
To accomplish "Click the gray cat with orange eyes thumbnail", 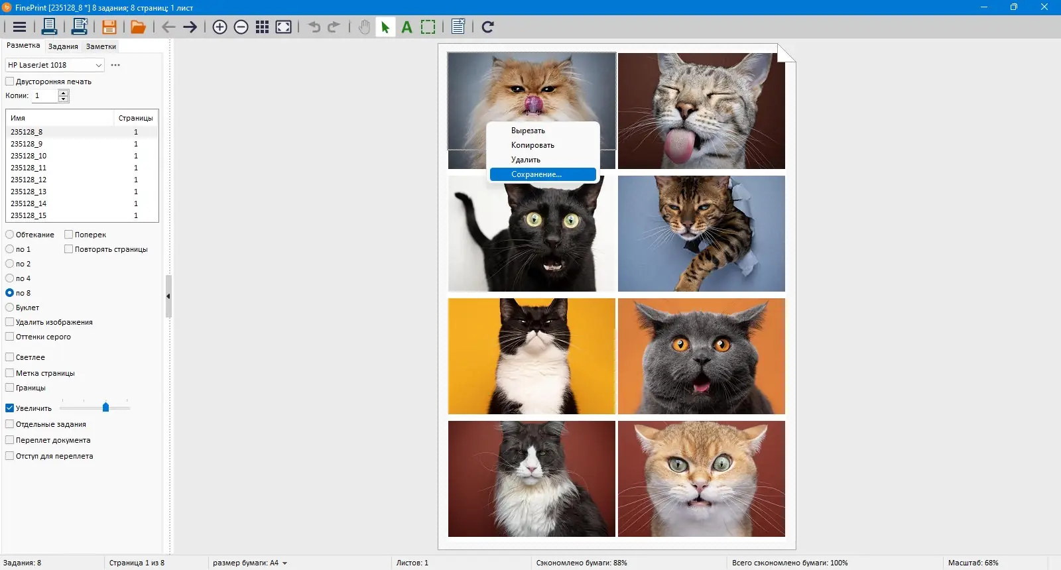I will [x=702, y=356].
